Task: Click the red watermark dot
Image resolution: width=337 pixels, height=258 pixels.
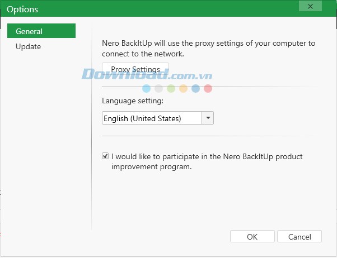Action: click(x=208, y=88)
